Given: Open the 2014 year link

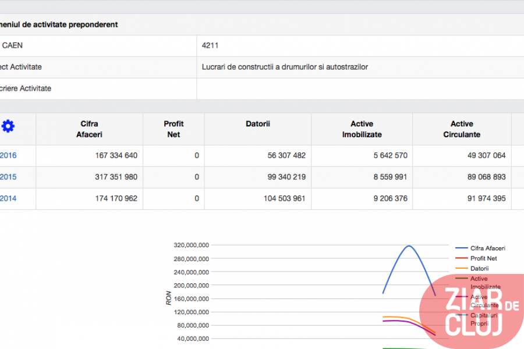Looking at the screenshot, I should [8, 198].
